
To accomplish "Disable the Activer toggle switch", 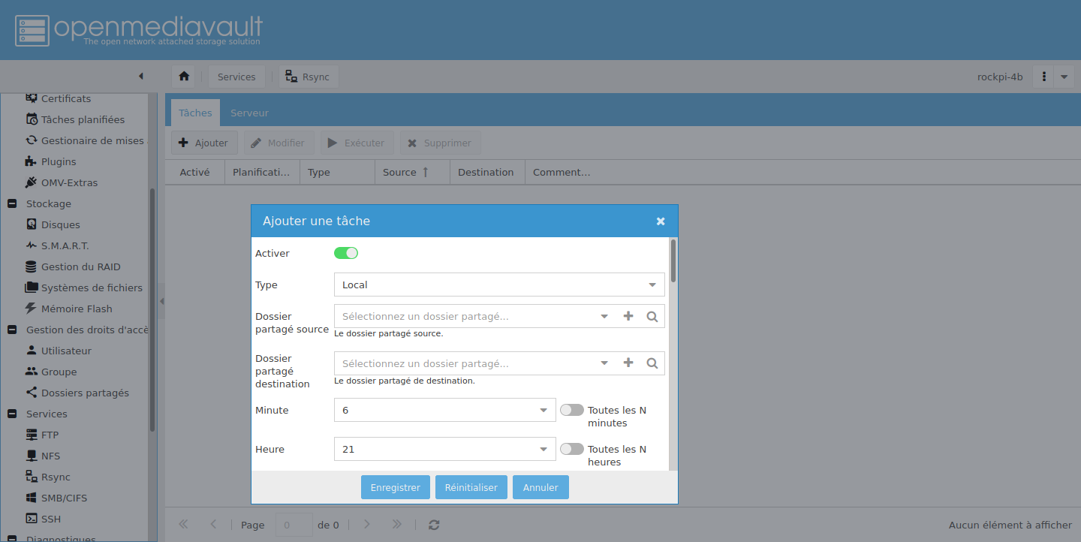I will 346,253.
